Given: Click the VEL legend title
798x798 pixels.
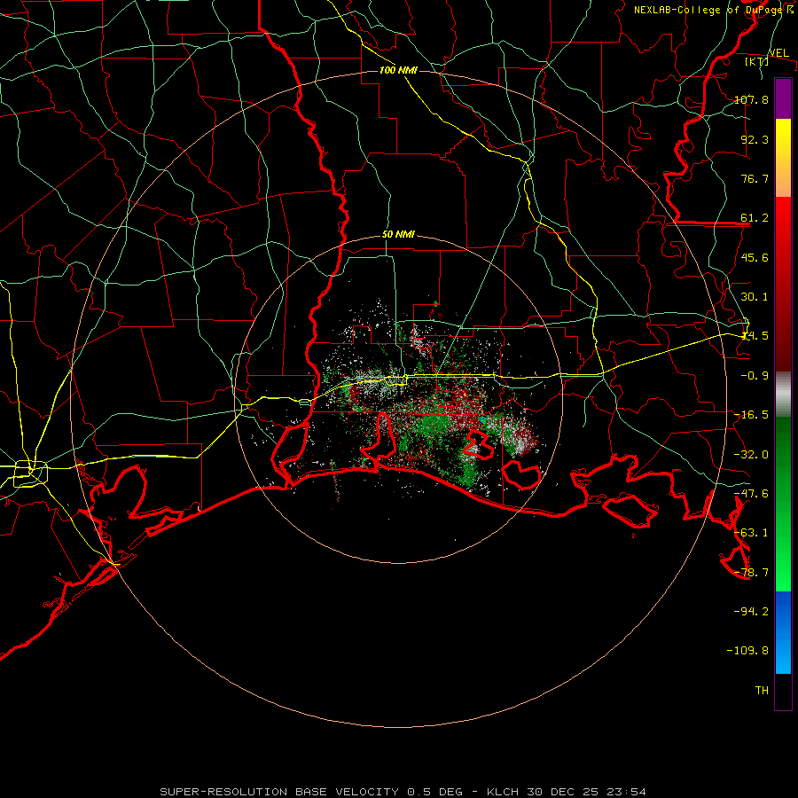Looking at the screenshot, I should (x=778, y=53).
